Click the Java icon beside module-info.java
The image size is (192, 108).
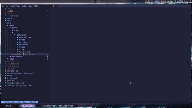point(13,54)
